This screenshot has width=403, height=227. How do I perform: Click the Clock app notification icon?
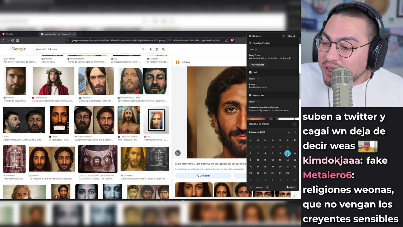(250, 72)
